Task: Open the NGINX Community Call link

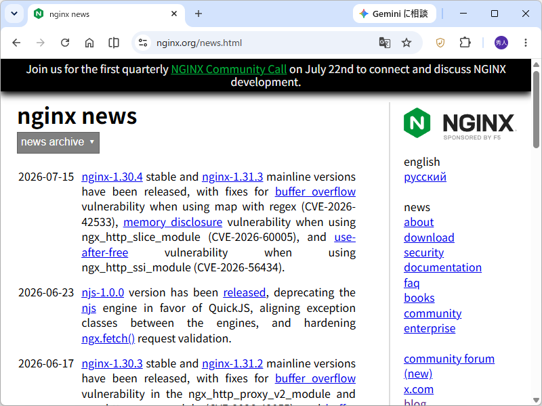Action: click(228, 69)
